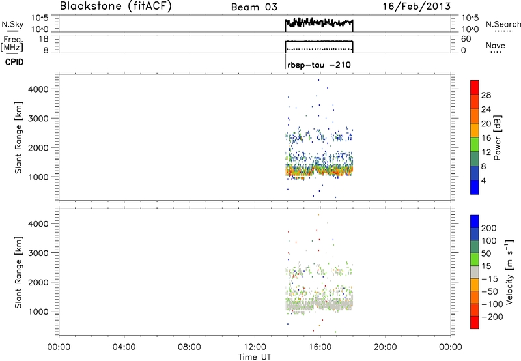521x361 pixels.
Task: Click the "4" label on Power color bar
Action: (484, 180)
